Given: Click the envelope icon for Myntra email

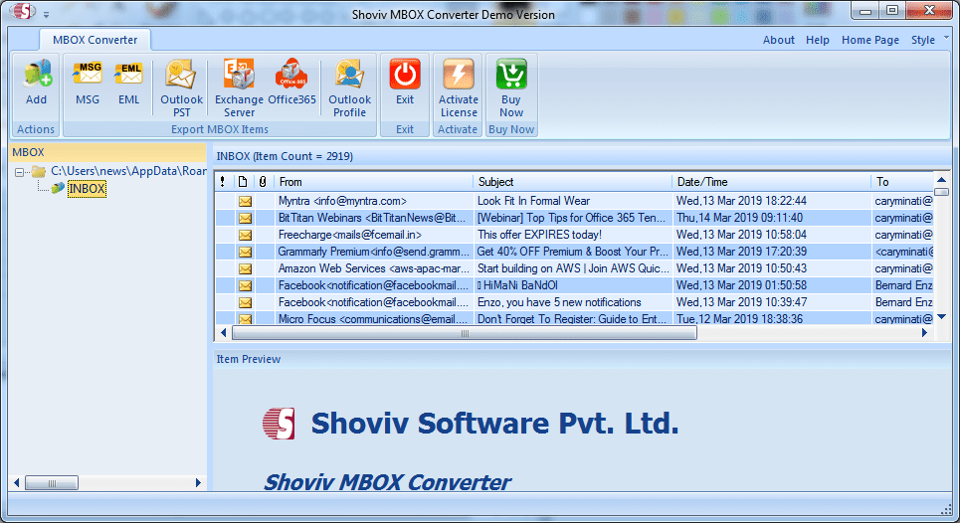Looking at the screenshot, I should tap(245, 201).
